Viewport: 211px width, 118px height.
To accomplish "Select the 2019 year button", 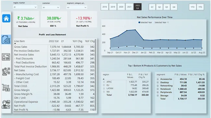I will tap(113, 7).
